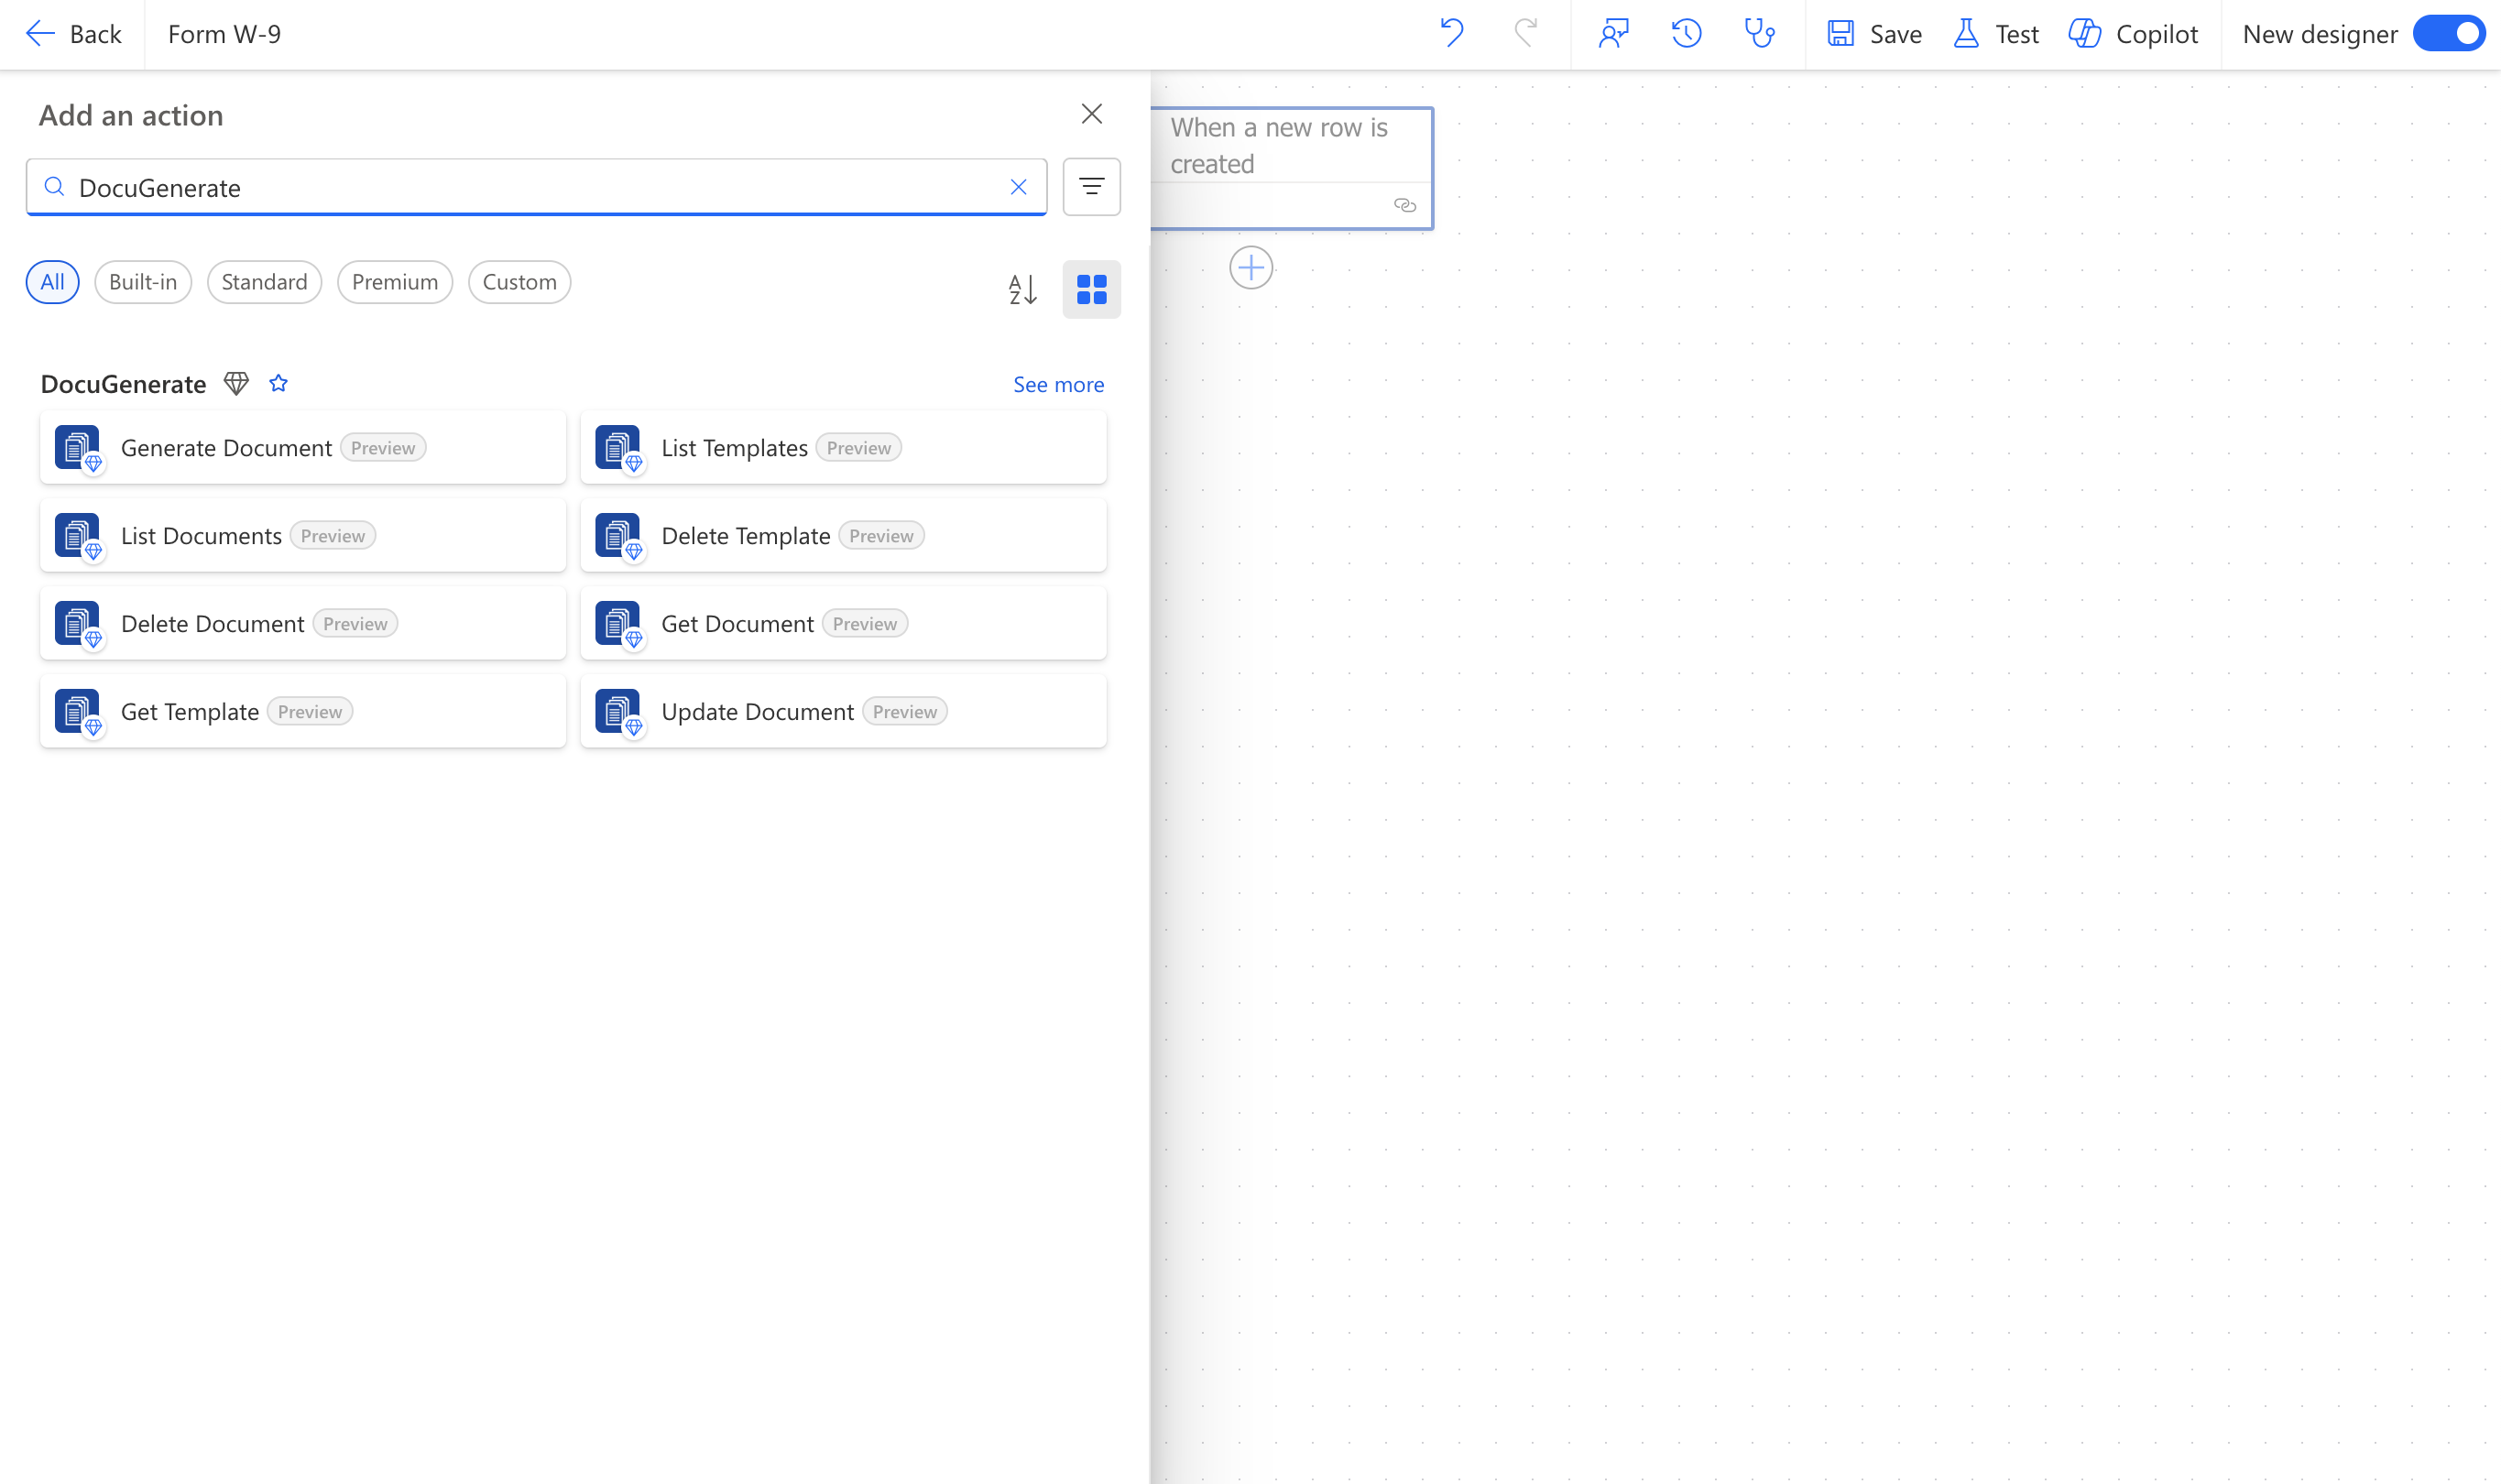Click the Test flask button
The height and width of the screenshot is (1484, 2501).
pos(1996,34)
